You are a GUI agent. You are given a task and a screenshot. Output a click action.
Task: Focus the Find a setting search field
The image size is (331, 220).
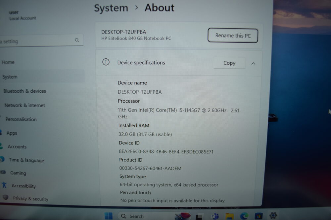(x=42, y=41)
